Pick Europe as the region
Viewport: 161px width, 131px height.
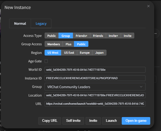pos(84,53)
